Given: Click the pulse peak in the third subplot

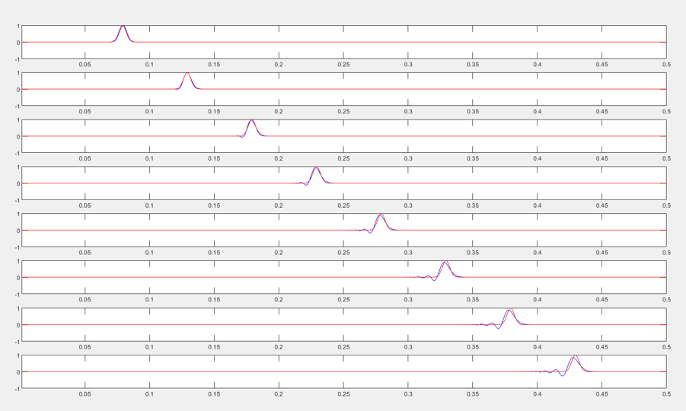Looking at the screenshot, I should point(252,121).
